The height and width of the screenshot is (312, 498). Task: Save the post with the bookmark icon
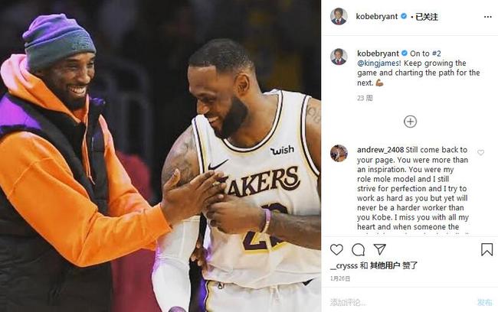[487, 249]
